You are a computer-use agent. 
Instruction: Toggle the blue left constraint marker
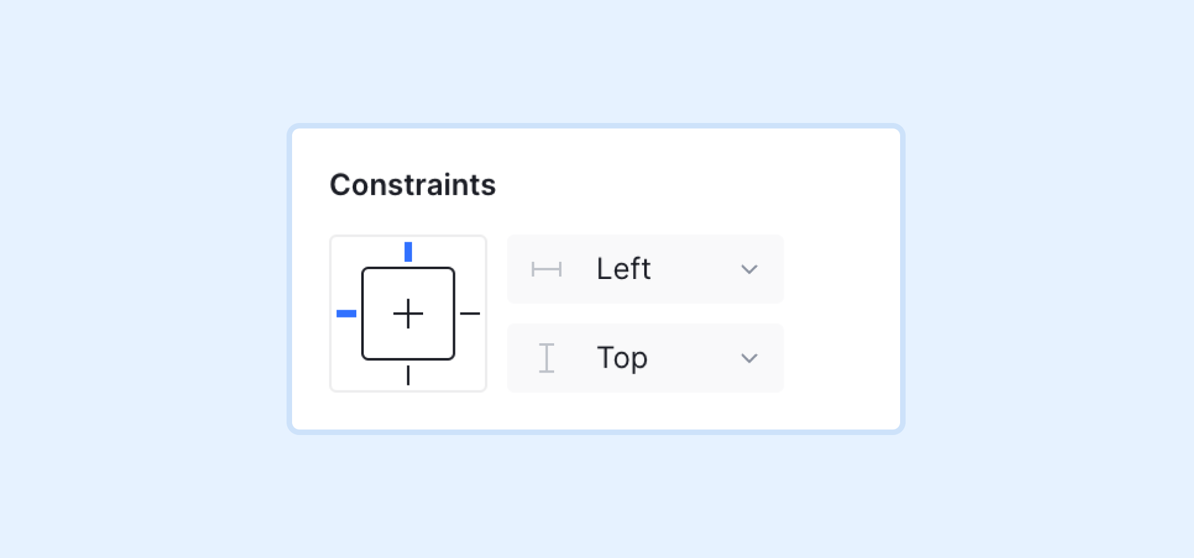pyautogui.click(x=347, y=314)
